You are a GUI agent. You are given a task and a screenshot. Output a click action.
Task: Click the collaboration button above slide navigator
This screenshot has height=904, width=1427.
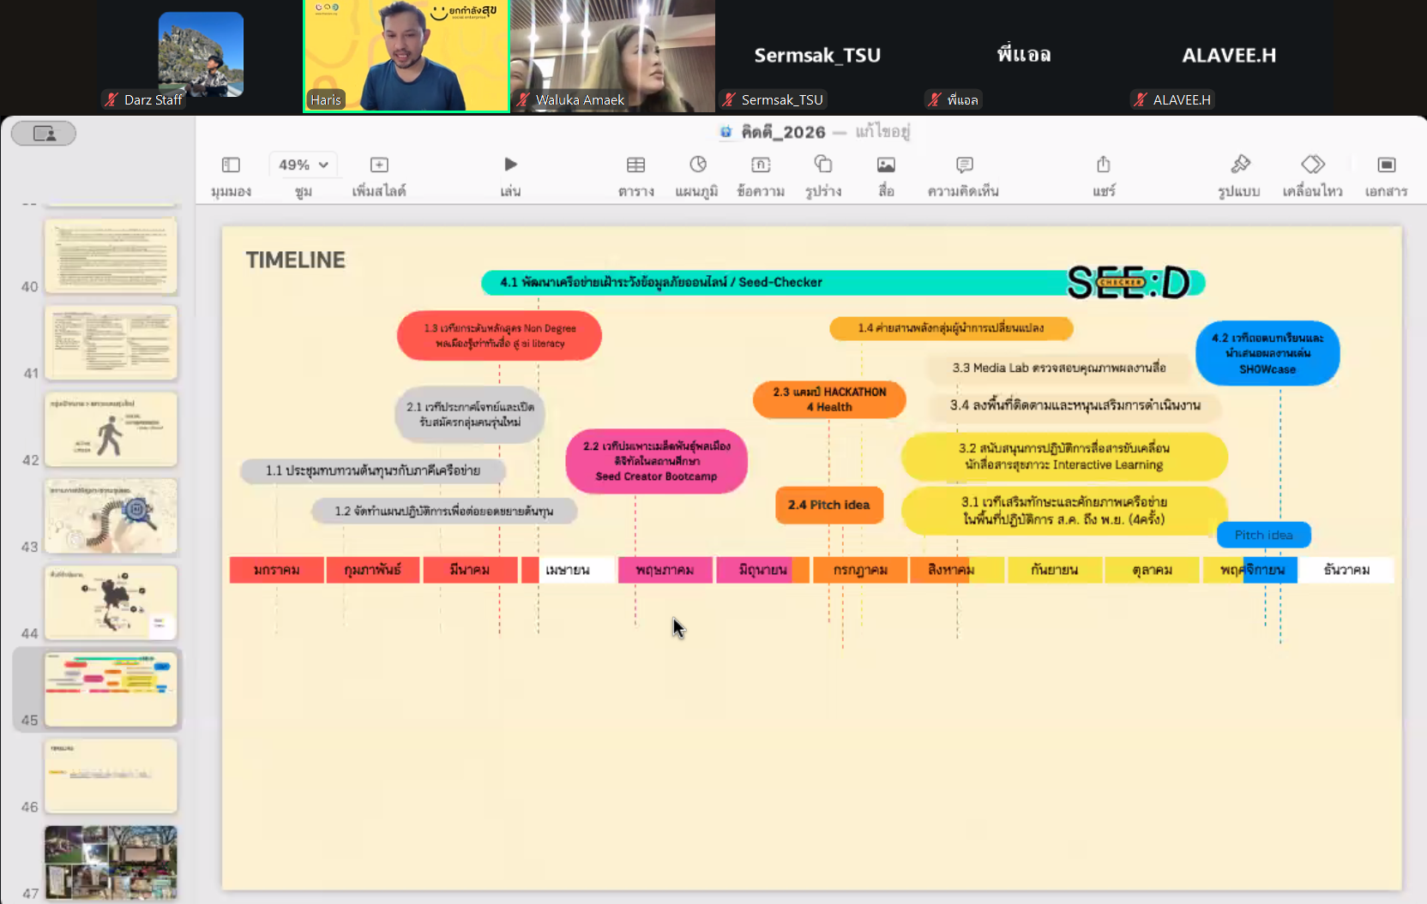tap(44, 134)
